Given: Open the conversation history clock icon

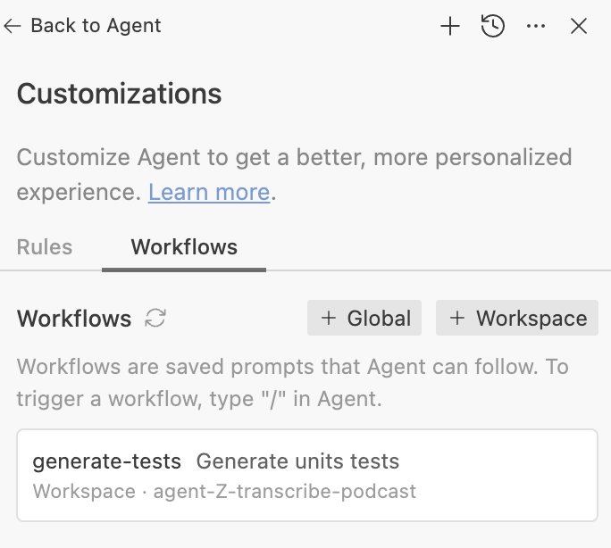Looking at the screenshot, I should tap(493, 27).
